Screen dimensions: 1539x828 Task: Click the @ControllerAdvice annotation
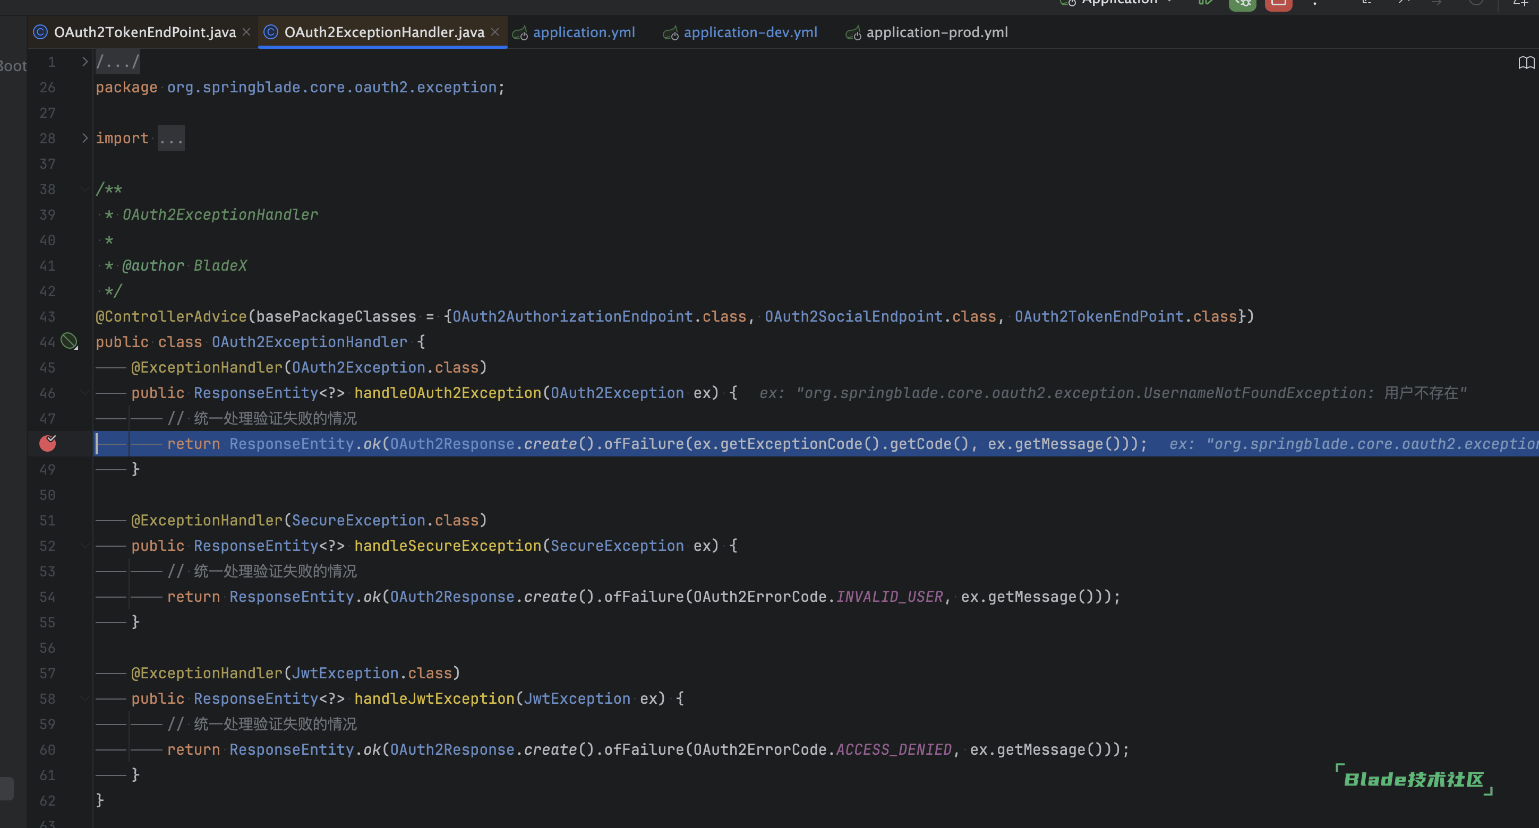pos(172,316)
